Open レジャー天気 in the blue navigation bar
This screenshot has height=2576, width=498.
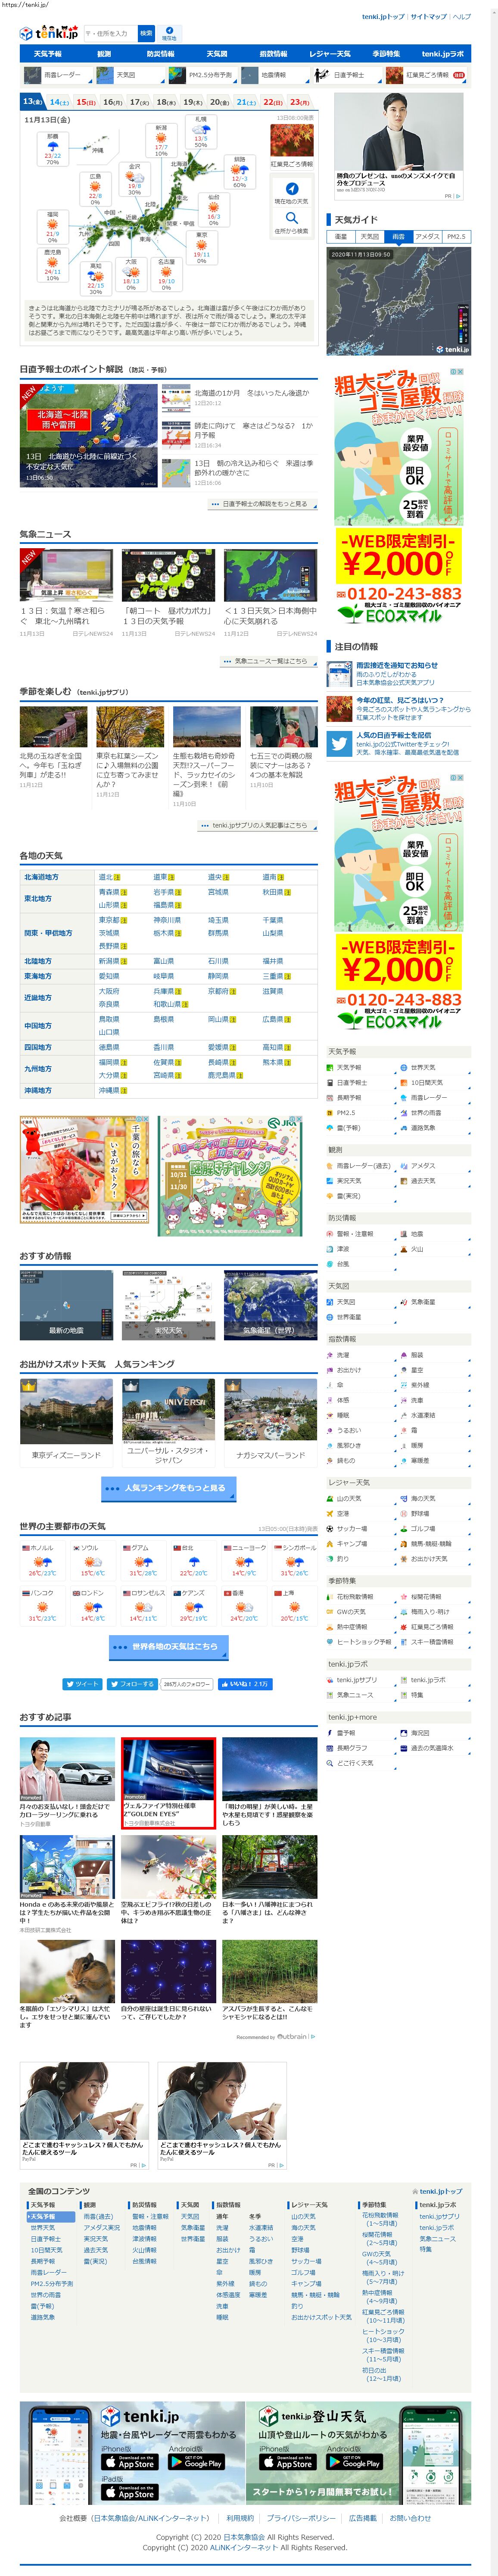[x=330, y=54]
